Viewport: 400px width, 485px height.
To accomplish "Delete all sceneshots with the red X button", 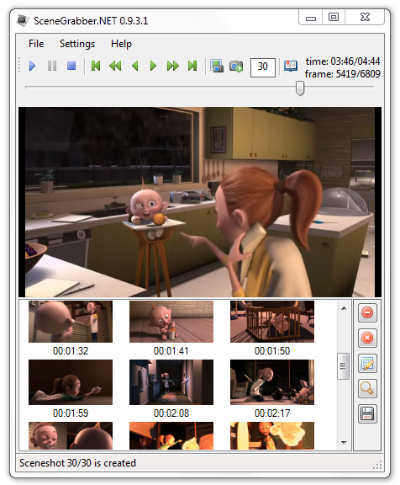I will (x=367, y=338).
